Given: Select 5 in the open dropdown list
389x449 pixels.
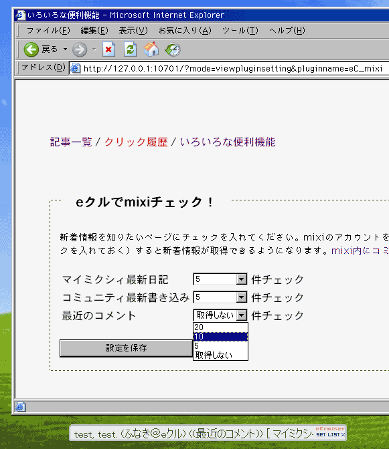Looking at the screenshot, I should (220, 346).
